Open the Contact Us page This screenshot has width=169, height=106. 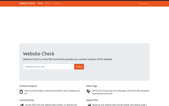coord(57,3)
